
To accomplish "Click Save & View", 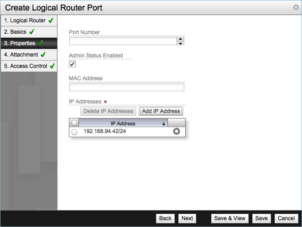I will (x=230, y=218).
